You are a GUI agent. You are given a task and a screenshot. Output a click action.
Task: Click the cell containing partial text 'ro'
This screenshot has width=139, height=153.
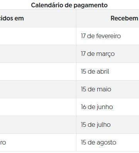point(38,143)
